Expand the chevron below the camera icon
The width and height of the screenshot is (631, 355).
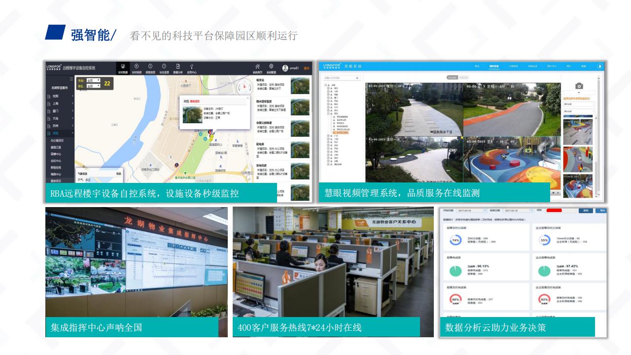579,93
